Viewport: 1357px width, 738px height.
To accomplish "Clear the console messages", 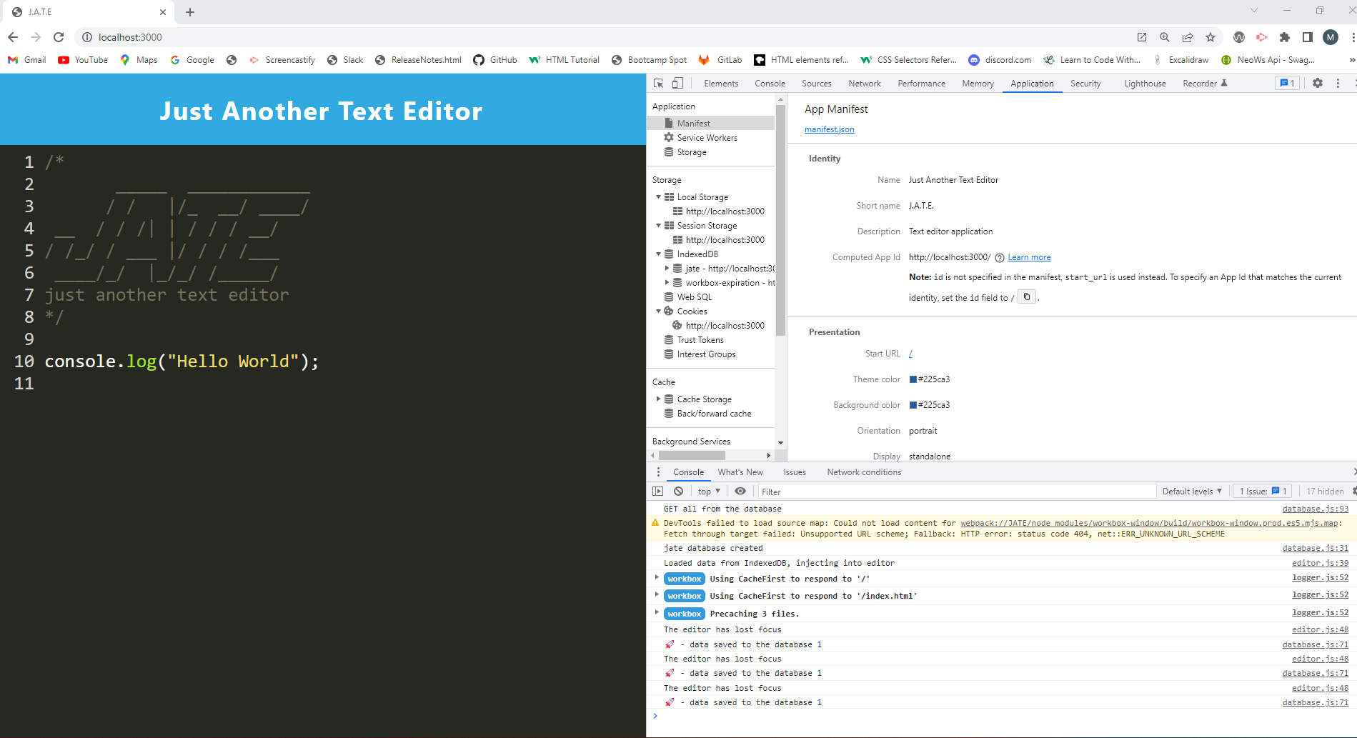I will click(x=677, y=491).
